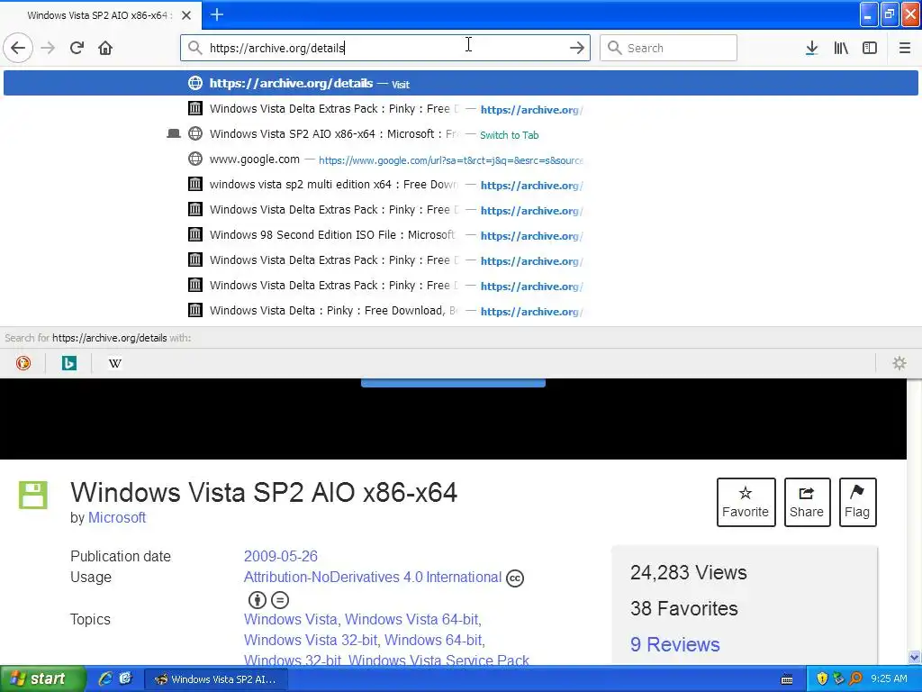The width and height of the screenshot is (922, 692).
Task: Click the Favorite button
Action: coord(746,502)
